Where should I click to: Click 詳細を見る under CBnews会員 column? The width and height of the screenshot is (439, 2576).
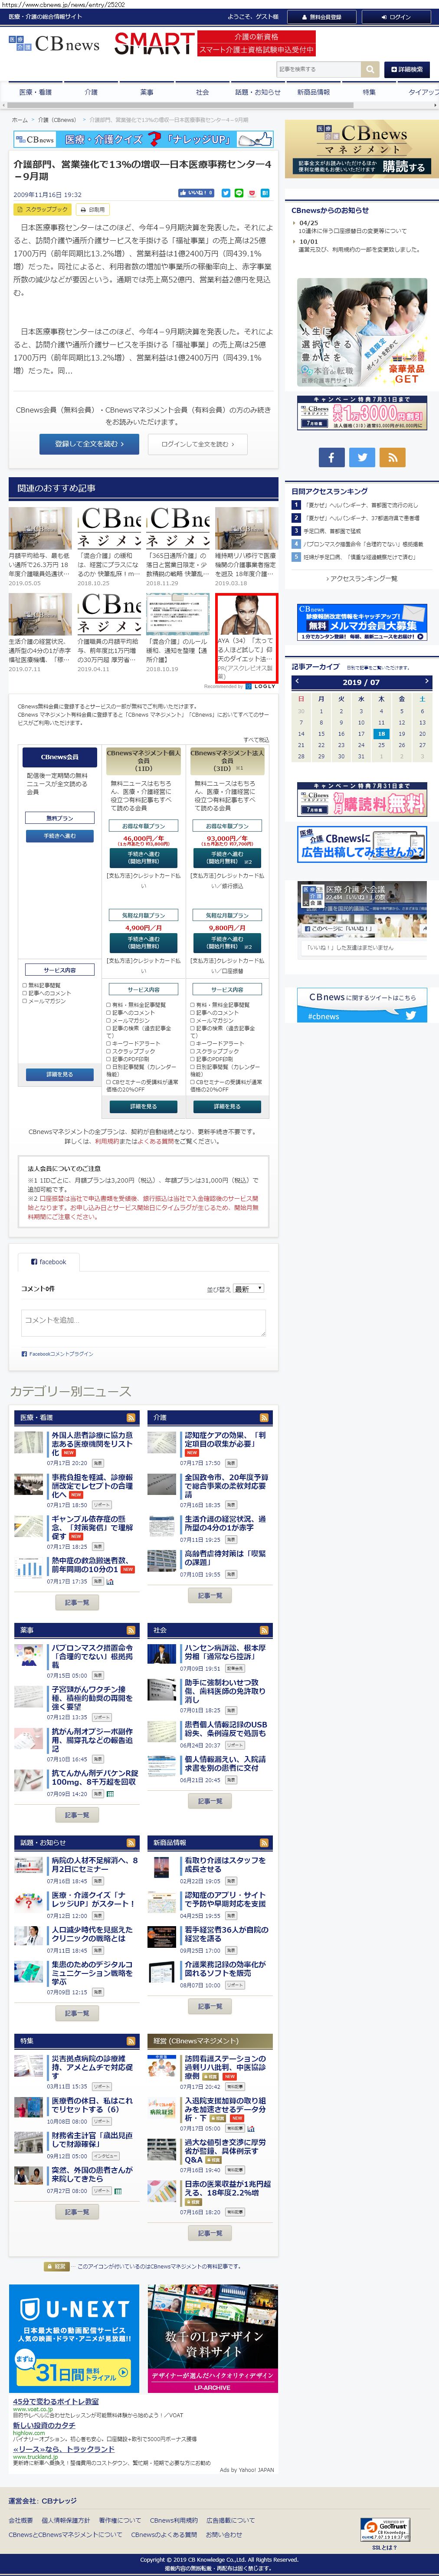59,1074
